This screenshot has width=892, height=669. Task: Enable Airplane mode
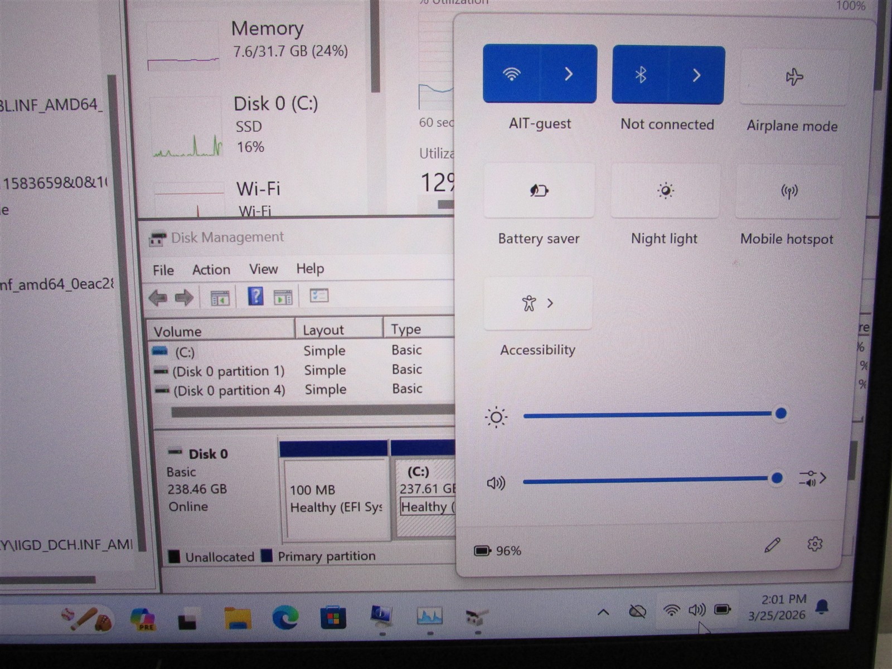coord(794,77)
